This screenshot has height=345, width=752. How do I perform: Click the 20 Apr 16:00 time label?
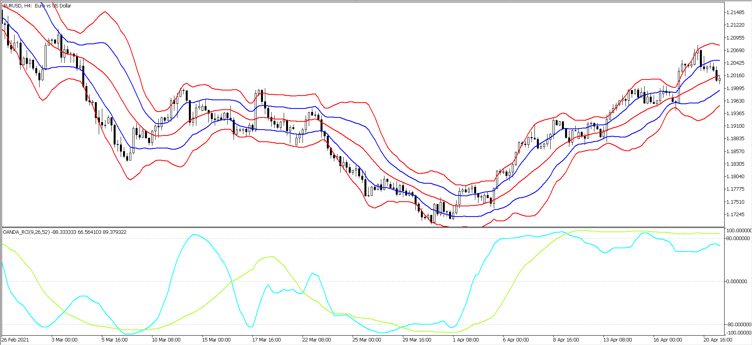[x=718, y=340]
